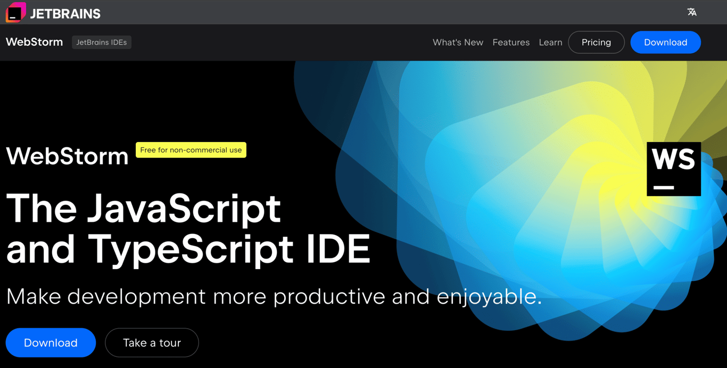This screenshot has height=368, width=727.
Task: Click the WS logo square in the hero
Action: [673, 169]
